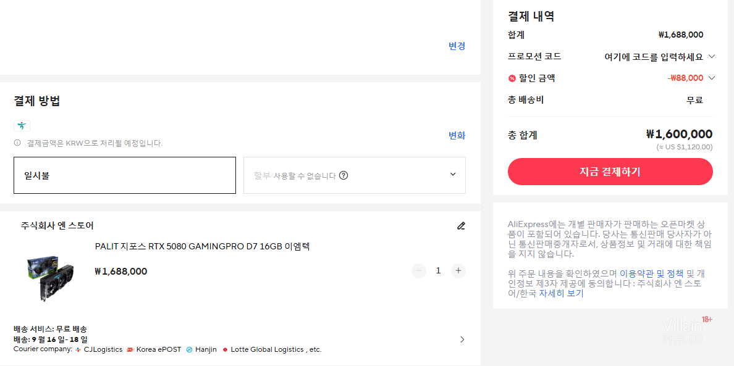
Task: Decrease quantity with the minus button
Action: tap(419, 270)
